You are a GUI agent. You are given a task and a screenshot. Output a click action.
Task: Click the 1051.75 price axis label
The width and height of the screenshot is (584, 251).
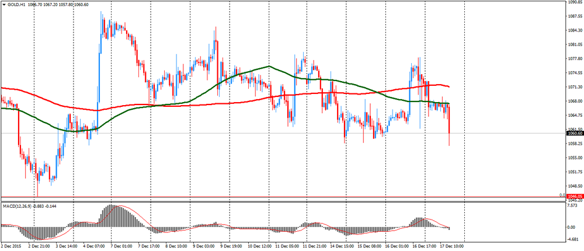coord(575,172)
